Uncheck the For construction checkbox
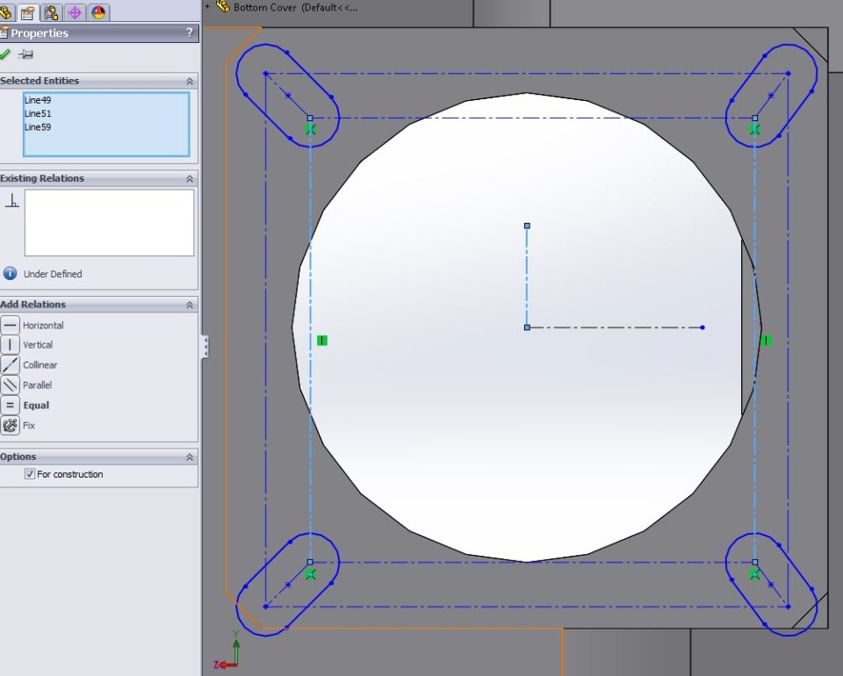The width and height of the screenshot is (843, 676). tap(30, 474)
